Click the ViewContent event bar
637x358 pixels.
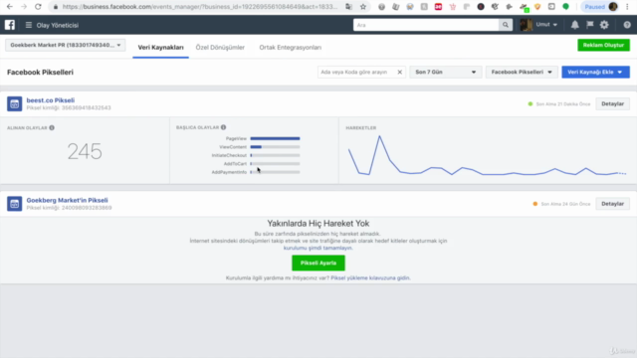tap(275, 147)
